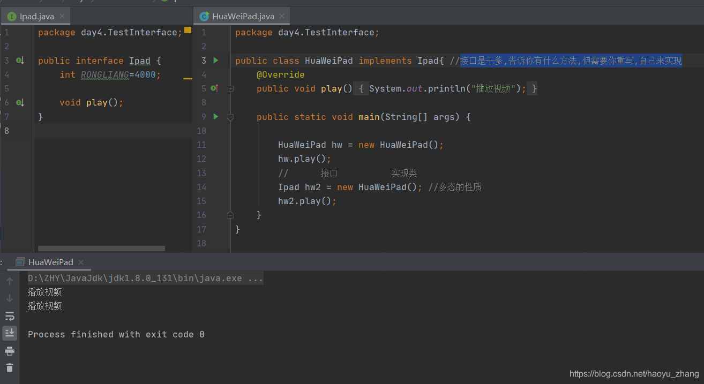Click the up stack trace arrow in run panel
Image resolution: width=704 pixels, height=384 pixels.
pos(10,281)
